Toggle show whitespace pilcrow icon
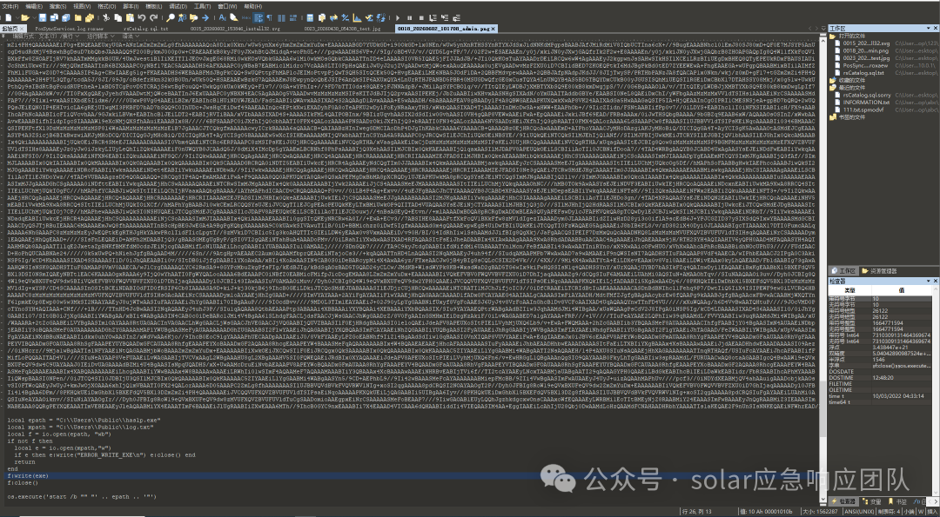 [269, 17]
